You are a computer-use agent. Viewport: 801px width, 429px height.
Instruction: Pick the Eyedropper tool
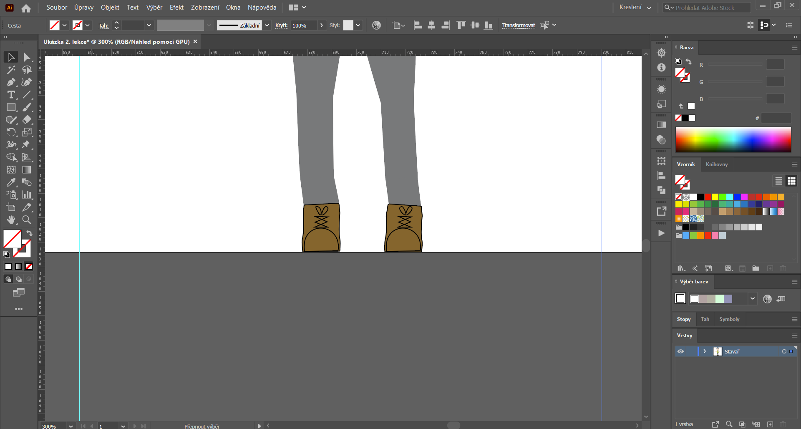click(x=11, y=182)
